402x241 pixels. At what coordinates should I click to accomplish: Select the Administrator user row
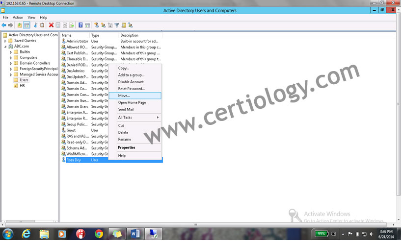coord(111,41)
